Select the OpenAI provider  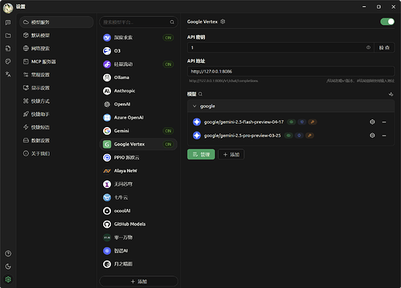click(138, 105)
